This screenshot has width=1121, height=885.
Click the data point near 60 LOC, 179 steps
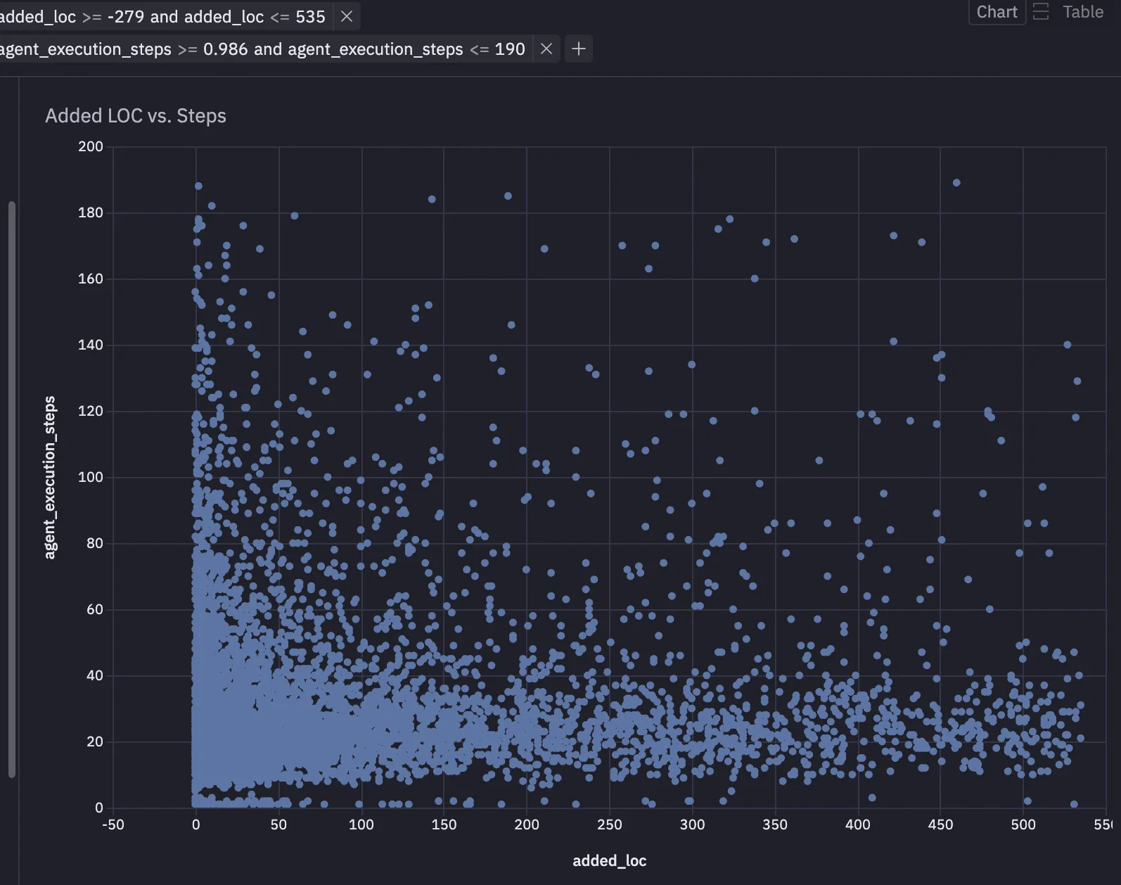pyautogui.click(x=295, y=216)
